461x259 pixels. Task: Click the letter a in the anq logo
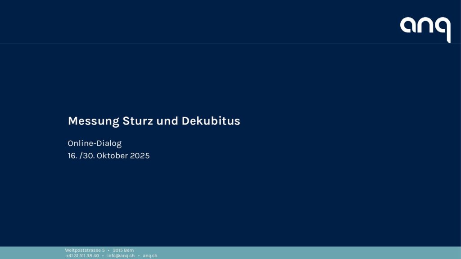click(x=408, y=26)
